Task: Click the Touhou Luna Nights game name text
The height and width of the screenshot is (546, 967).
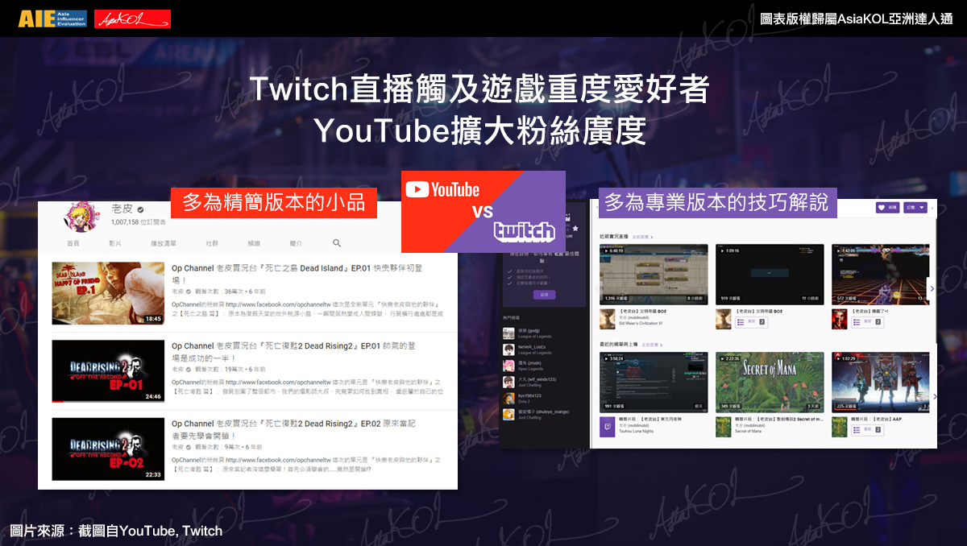Action: tap(637, 432)
